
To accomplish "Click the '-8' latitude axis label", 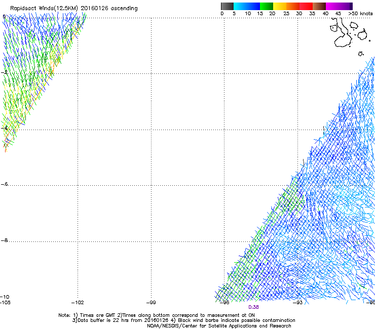I will tap(4, 240).
